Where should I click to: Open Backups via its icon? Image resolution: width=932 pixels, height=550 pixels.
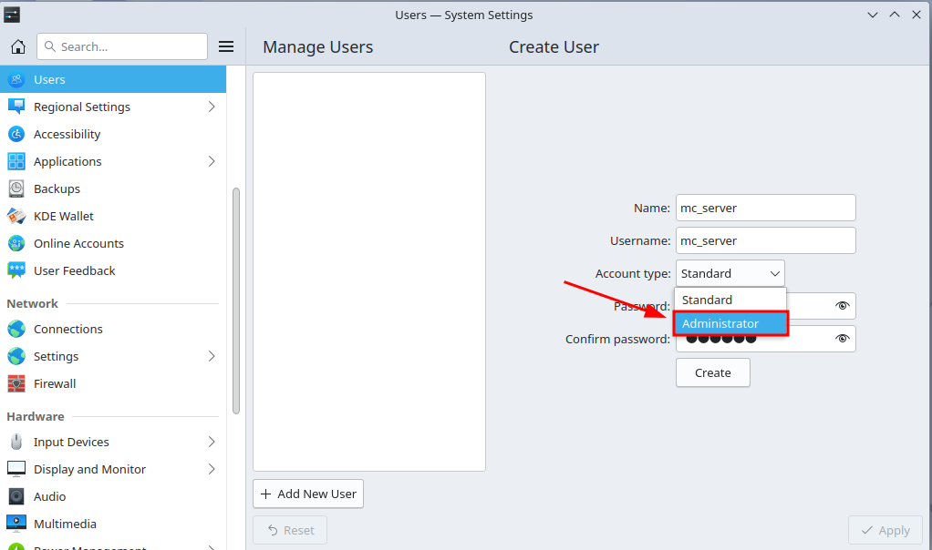(x=16, y=188)
